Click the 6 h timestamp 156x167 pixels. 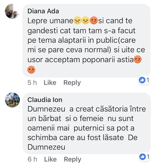point(32,159)
